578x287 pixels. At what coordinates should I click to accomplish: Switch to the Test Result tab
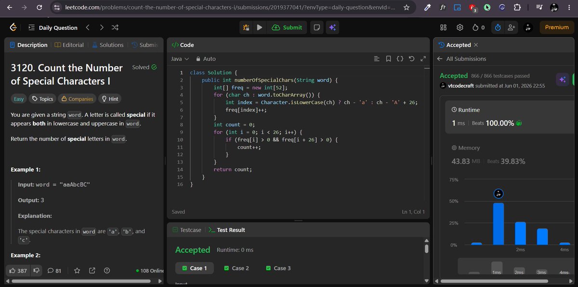click(227, 230)
